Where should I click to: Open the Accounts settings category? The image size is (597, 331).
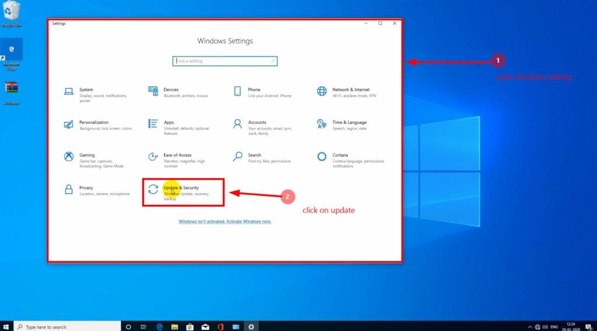point(263,127)
